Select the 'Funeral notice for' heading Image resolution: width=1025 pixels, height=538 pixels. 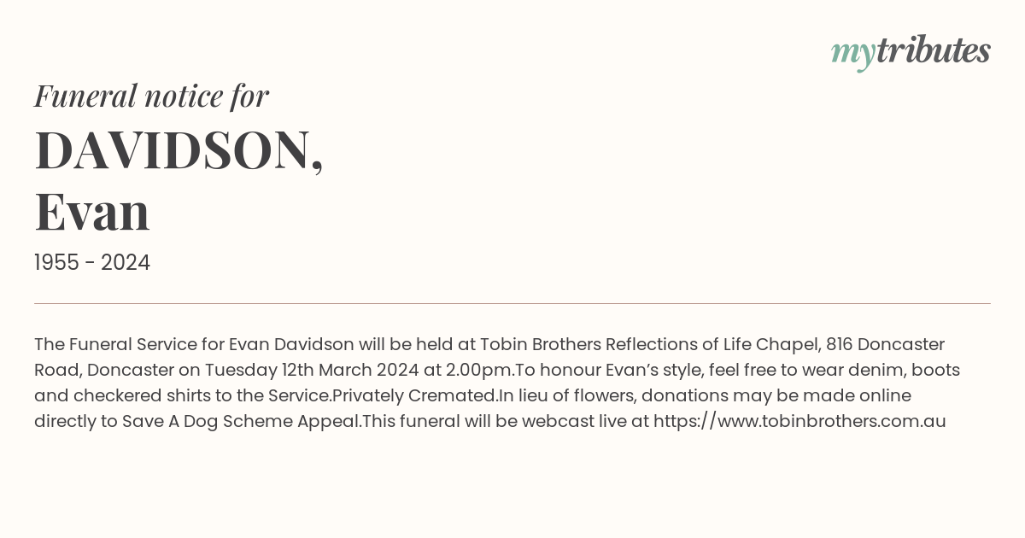click(x=151, y=96)
